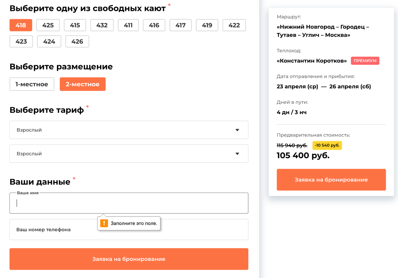This screenshot has height=278, width=398.
Task: Pick cabin 432
Action: (x=102, y=25)
